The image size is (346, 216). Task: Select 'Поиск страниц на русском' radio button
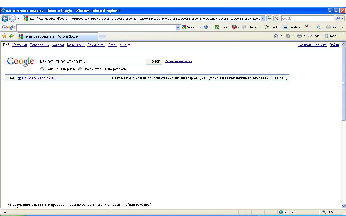pyautogui.click(x=80, y=69)
